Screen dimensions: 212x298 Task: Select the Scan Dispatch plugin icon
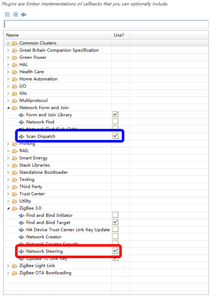pos(21,137)
